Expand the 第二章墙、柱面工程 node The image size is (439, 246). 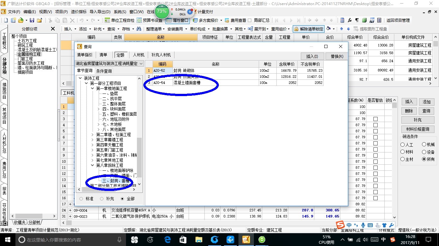[x=93, y=135]
